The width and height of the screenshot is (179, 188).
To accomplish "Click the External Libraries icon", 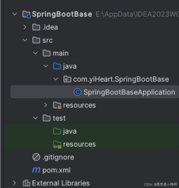I will [26, 183].
